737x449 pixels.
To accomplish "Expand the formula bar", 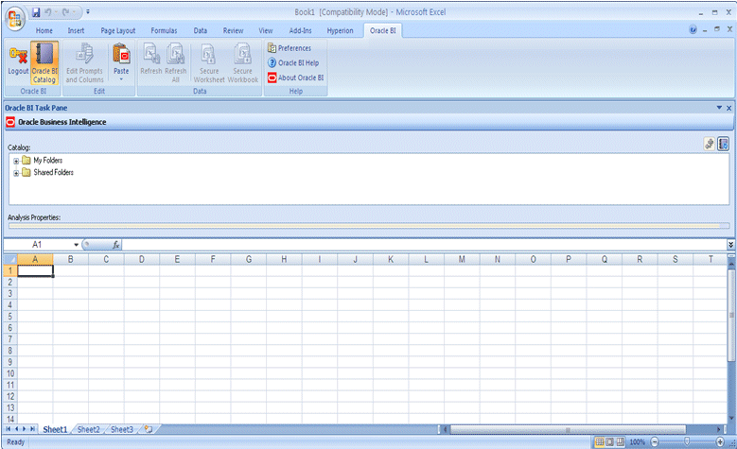I will 730,244.
